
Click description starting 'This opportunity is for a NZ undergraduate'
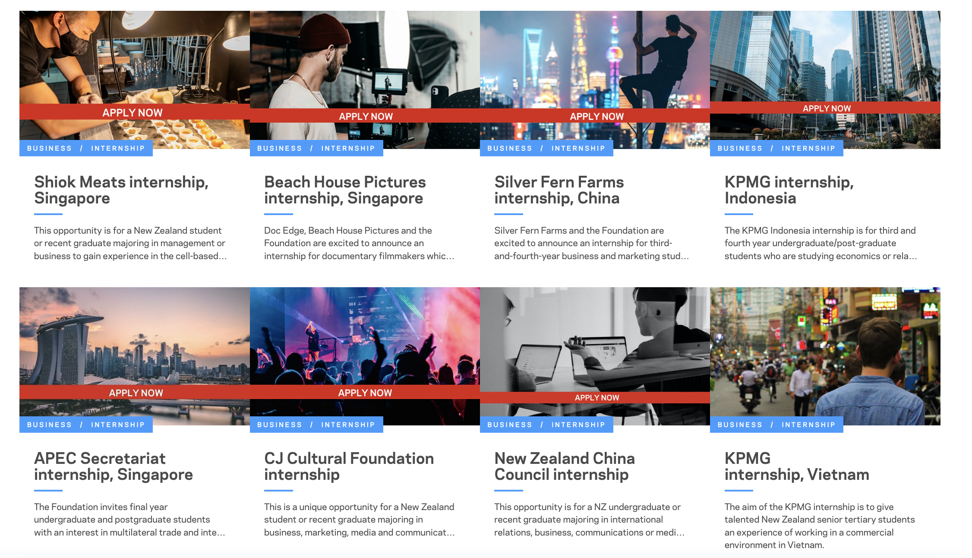click(589, 520)
